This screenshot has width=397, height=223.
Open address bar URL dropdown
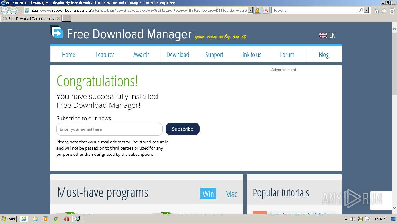[x=250, y=10]
